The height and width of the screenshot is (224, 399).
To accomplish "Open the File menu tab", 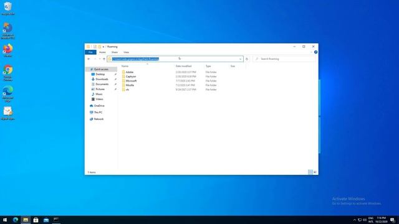I will tap(90, 52).
